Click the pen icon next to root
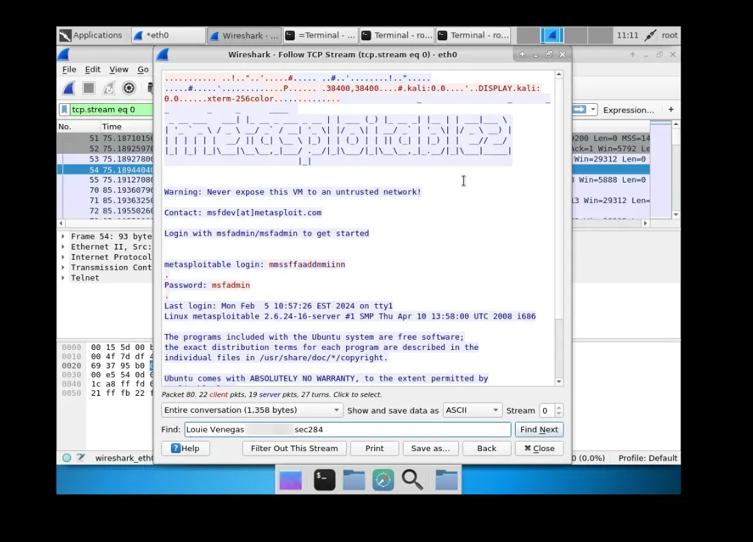Screen dimensions: 753x542 click(650, 35)
